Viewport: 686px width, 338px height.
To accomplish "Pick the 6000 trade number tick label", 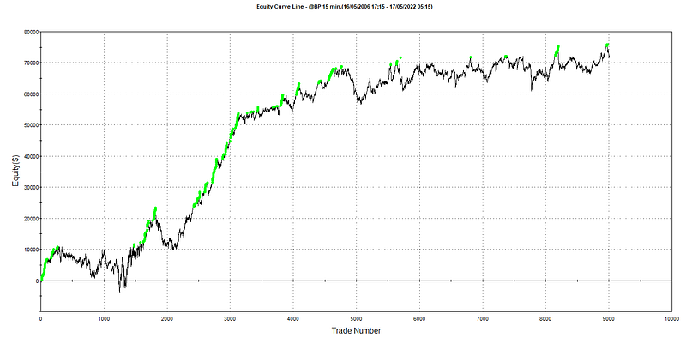I will coord(419,318).
